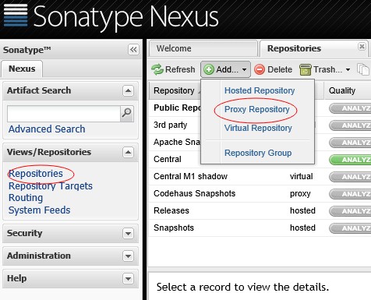The height and width of the screenshot is (300, 371).
Task: Open the Add... dropdown button
Action: pos(225,69)
